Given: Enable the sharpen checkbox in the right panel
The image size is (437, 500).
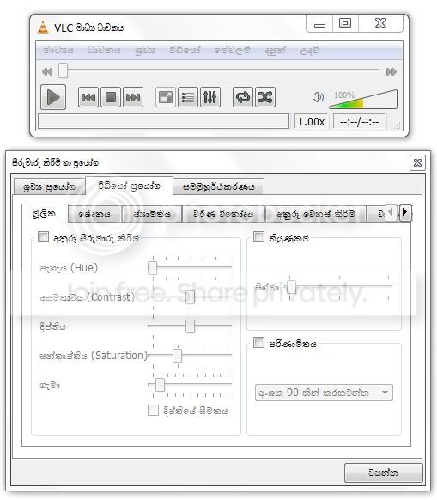Looking at the screenshot, I should (258, 237).
